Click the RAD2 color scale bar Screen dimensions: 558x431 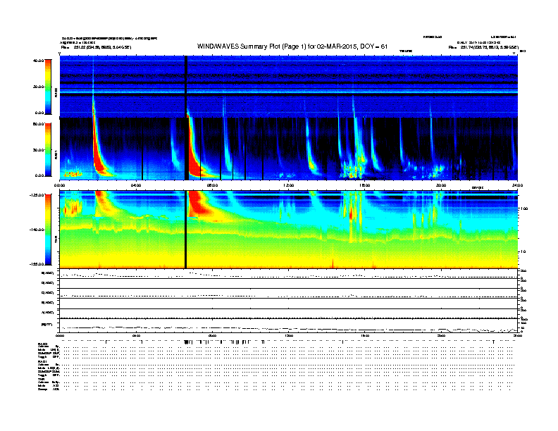(x=49, y=87)
